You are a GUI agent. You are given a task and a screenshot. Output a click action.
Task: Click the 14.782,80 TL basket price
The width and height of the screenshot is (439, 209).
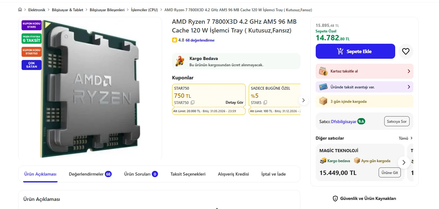click(333, 38)
